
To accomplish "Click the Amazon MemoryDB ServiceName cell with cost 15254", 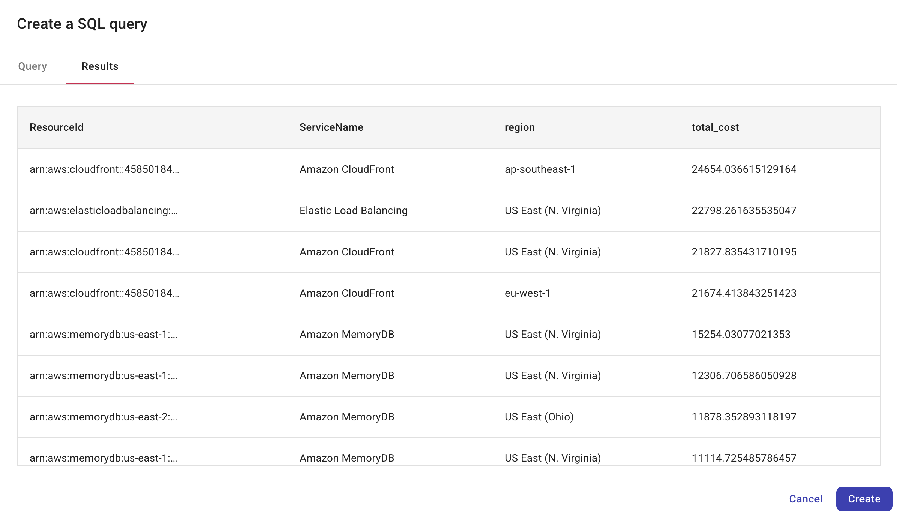I will point(347,334).
